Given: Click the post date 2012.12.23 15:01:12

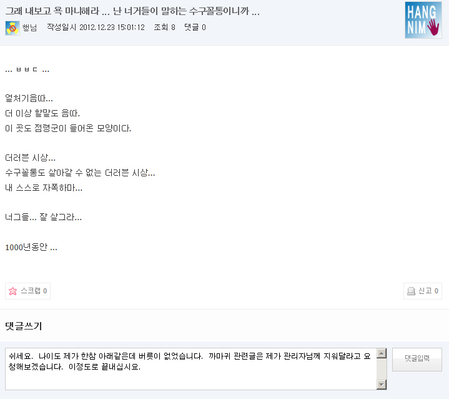Looking at the screenshot, I should [x=112, y=28].
